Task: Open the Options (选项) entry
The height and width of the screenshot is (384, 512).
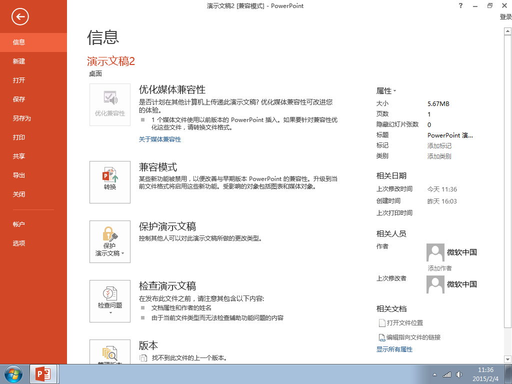Action: [33, 243]
